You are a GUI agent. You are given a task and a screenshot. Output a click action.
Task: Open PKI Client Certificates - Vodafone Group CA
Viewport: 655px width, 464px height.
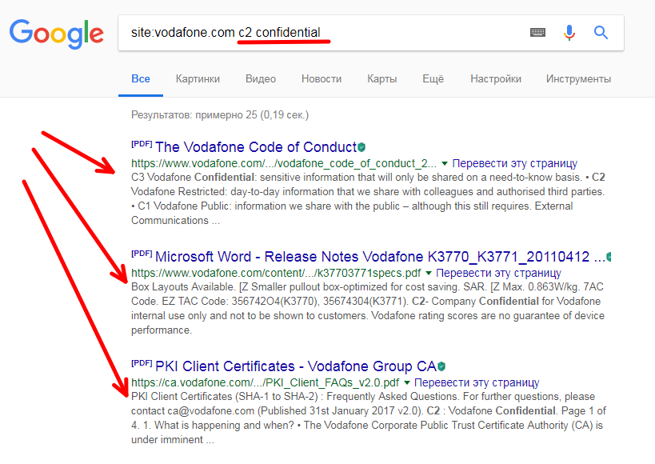coord(295,367)
